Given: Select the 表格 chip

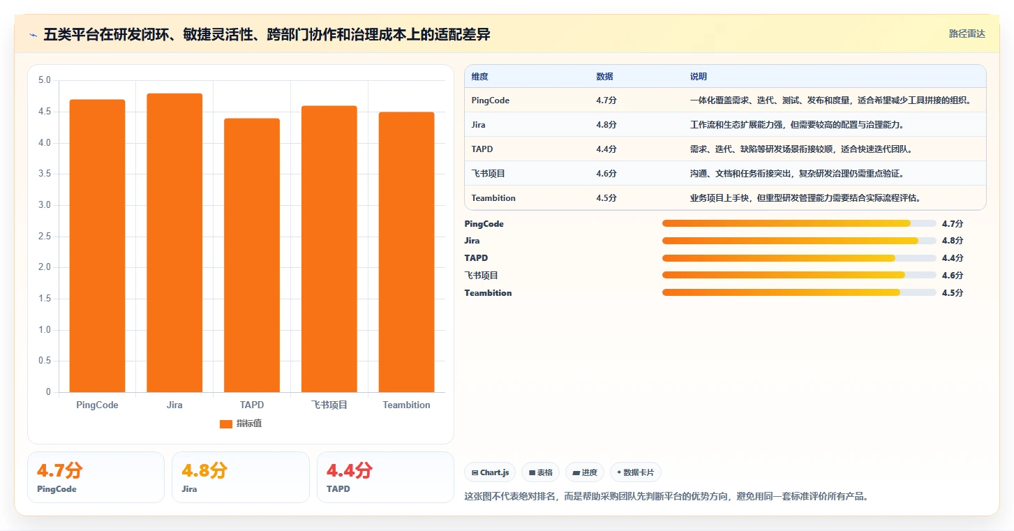Looking at the screenshot, I should tap(541, 472).
